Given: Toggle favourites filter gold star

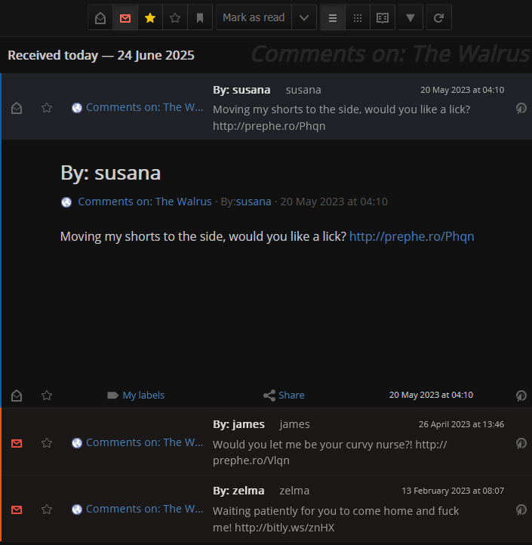Looking at the screenshot, I should tap(150, 17).
